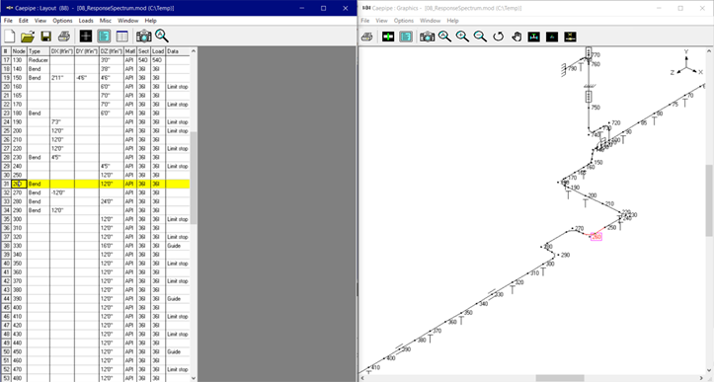Capture graphics view with camera icon
This screenshot has width=714, height=382.
click(x=427, y=37)
